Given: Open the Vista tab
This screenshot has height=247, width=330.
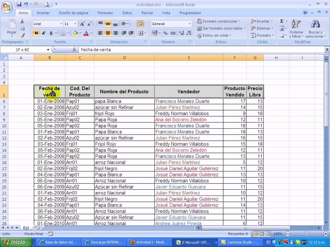Looking at the screenshot, I should (x=166, y=13).
